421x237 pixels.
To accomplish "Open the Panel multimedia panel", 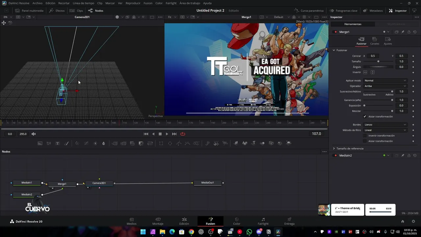I will click(29, 11).
